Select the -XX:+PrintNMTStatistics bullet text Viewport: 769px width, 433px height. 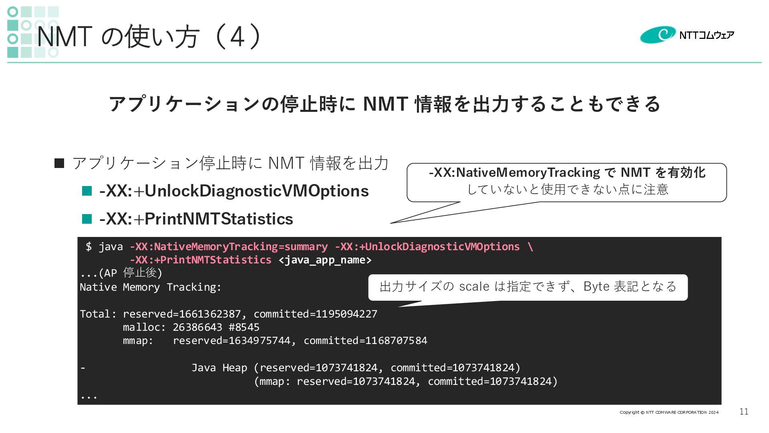(x=196, y=219)
